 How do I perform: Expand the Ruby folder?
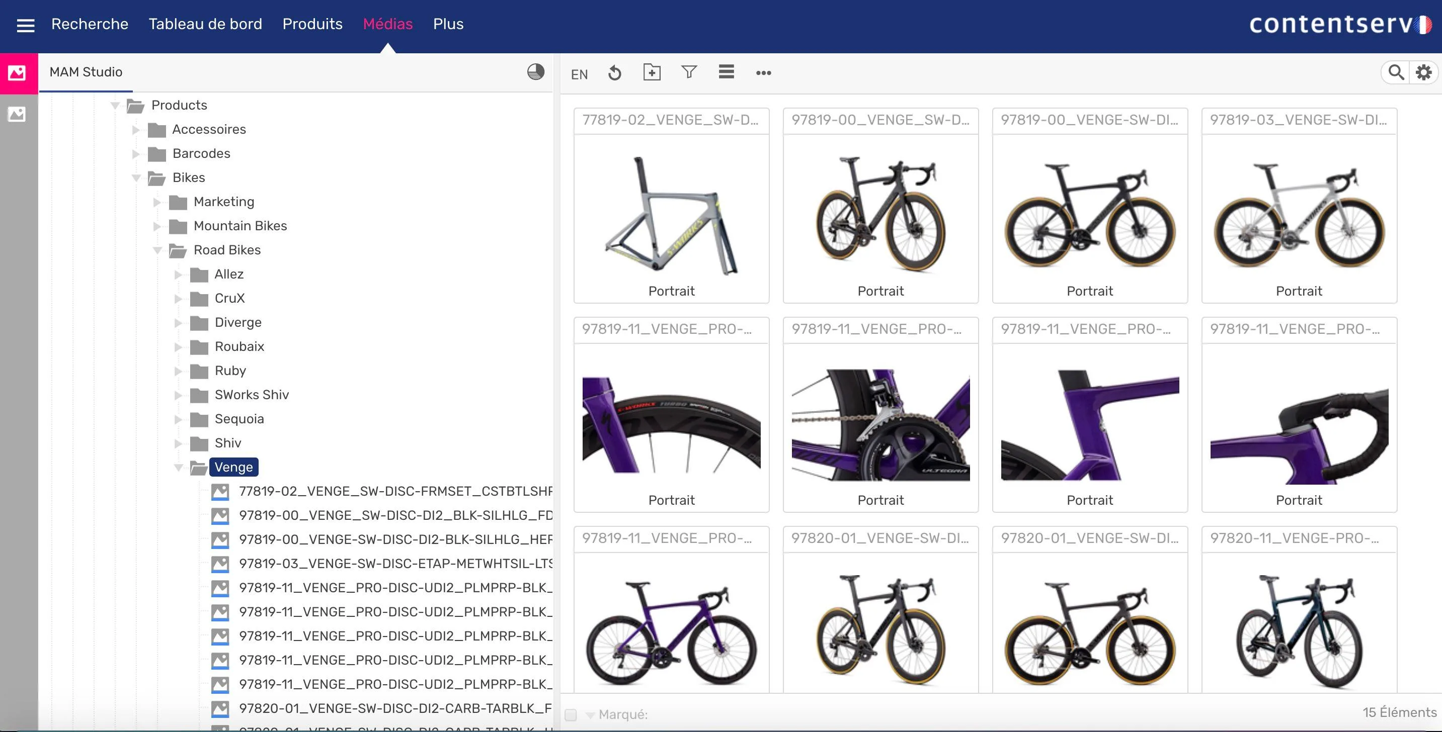click(x=178, y=371)
